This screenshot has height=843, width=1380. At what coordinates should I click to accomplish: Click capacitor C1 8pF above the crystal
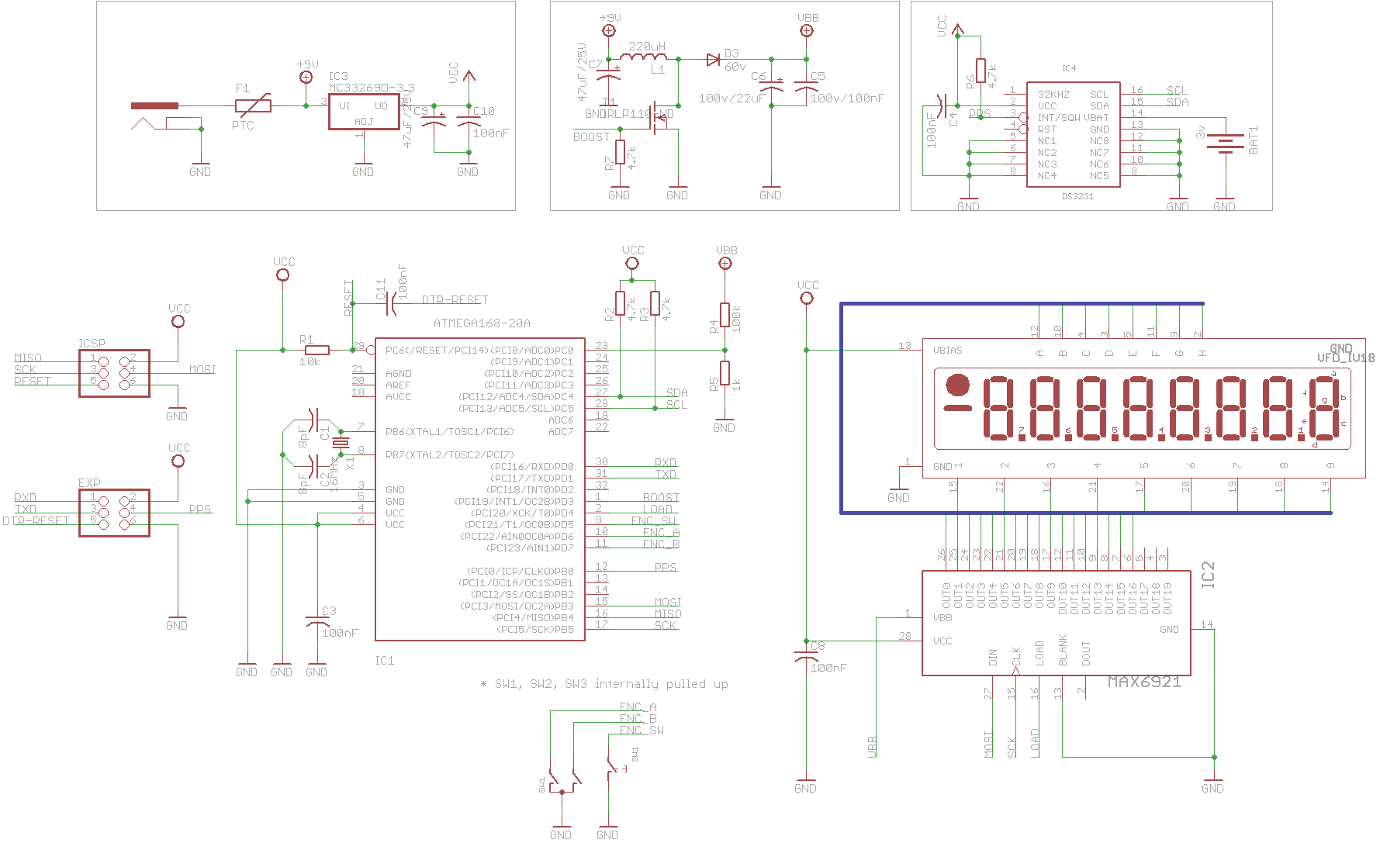[313, 420]
